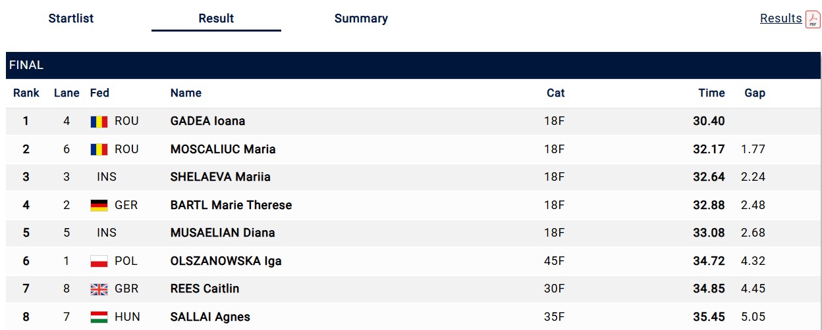Click the FINAL section header bar
This screenshot has height=330, width=822.
click(x=414, y=65)
